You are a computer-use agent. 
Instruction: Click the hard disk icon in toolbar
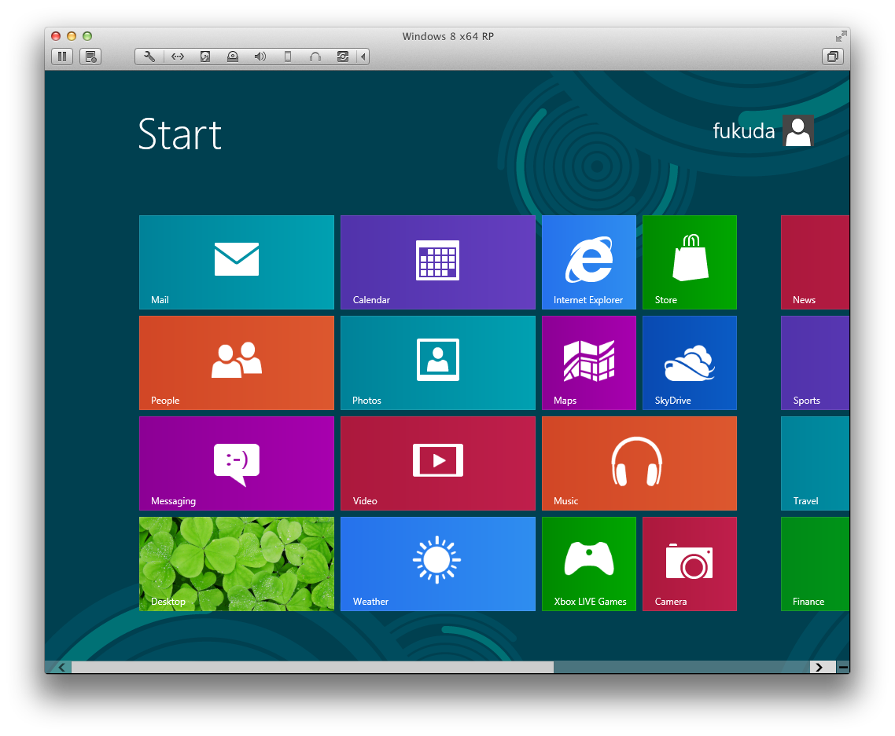[x=205, y=57]
